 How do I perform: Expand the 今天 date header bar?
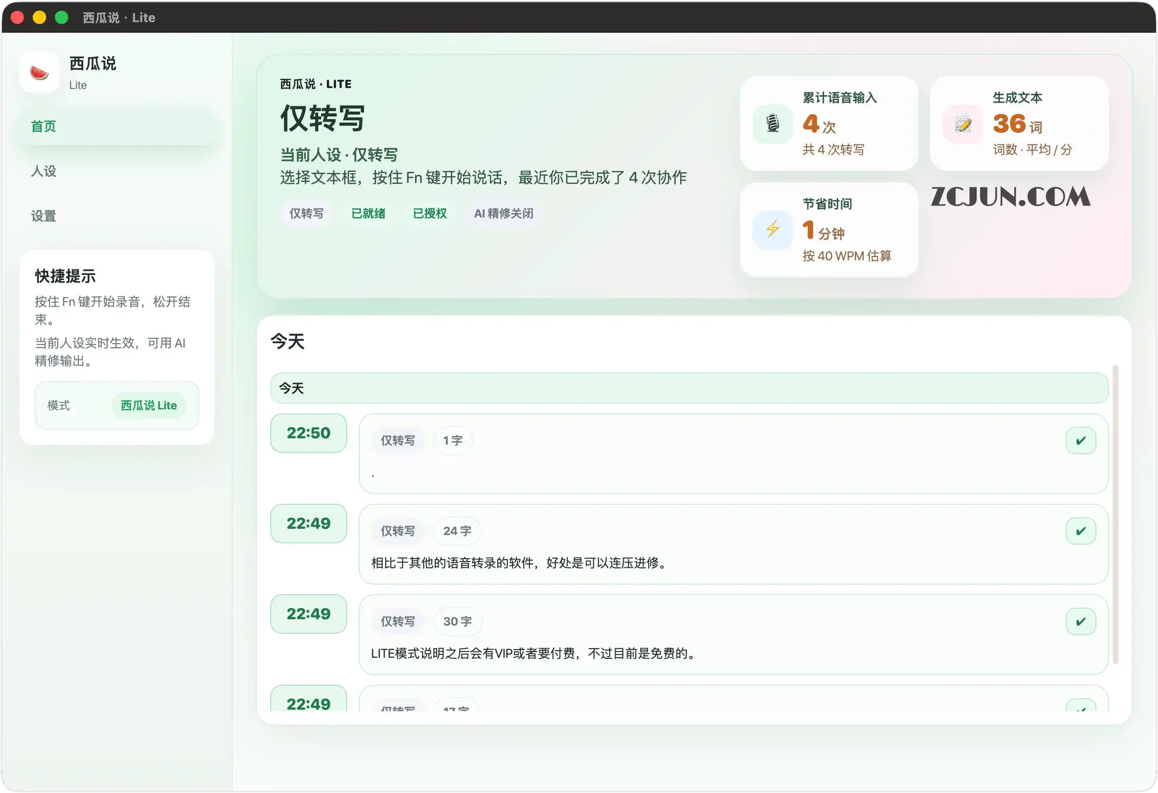689,388
